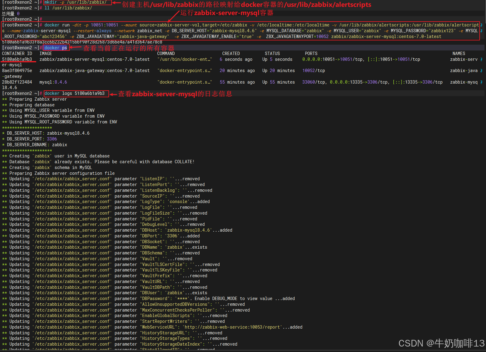
Task: Click the "DBHost" added log line
Action: (x=117, y=230)
